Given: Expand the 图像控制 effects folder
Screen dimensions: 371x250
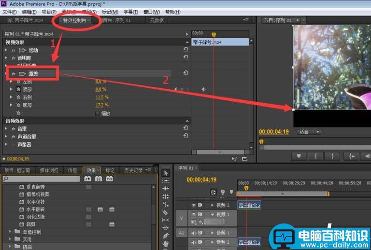Looking at the screenshot, I should [x=10, y=232].
